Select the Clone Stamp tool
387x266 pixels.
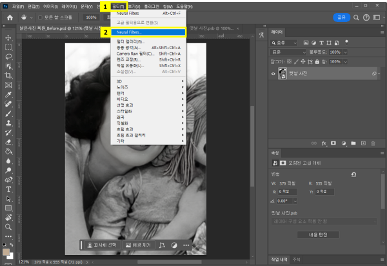tap(8, 123)
